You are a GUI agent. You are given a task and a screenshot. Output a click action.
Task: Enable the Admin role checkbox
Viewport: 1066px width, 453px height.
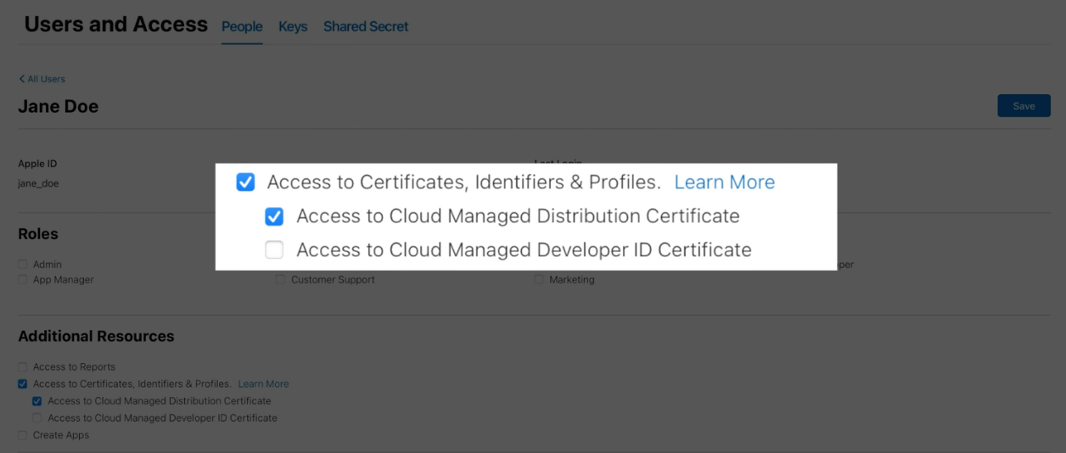coord(23,265)
